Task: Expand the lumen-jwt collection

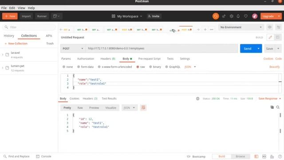Action: [3, 68]
